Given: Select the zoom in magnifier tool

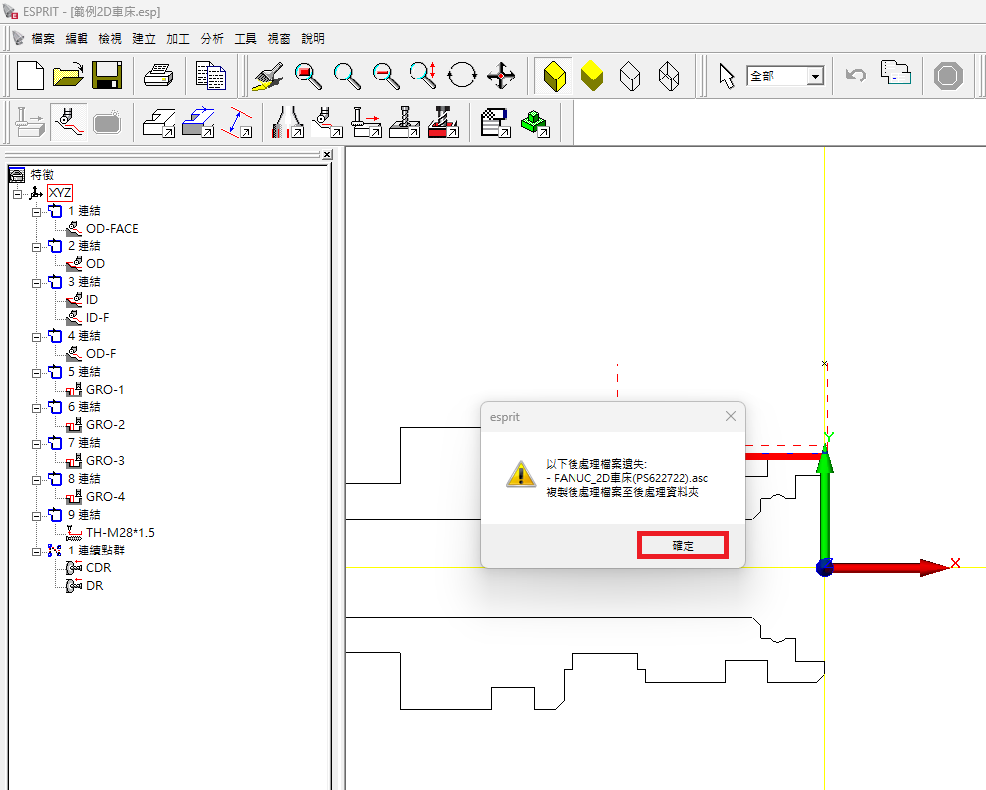Looking at the screenshot, I should (347, 76).
